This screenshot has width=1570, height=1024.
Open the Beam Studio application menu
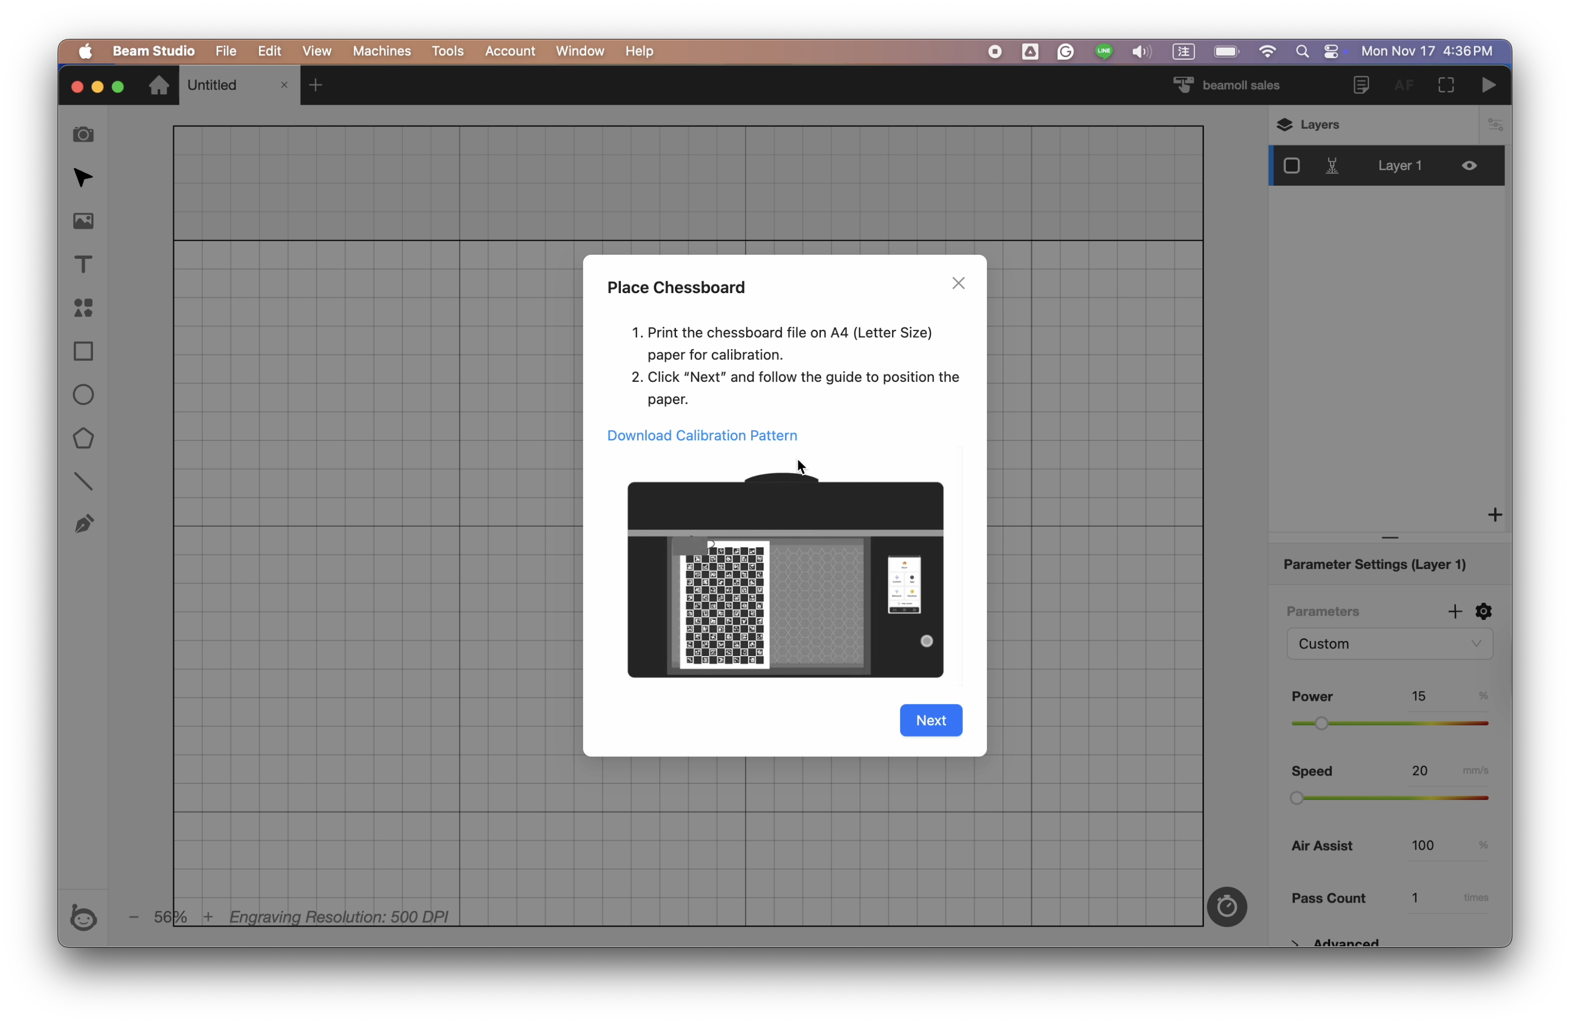pyautogui.click(x=153, y=51)
